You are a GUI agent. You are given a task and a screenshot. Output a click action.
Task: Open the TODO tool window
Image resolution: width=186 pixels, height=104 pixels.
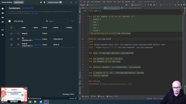[94, 96]
